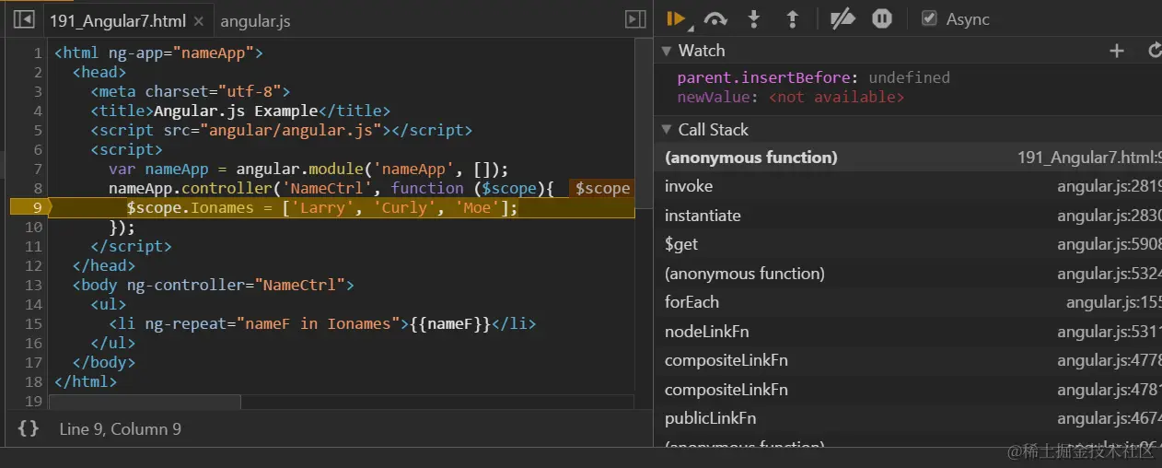Collapse the Call Stack section
This screenshot has width=1162, height=468.
(667, 130)
